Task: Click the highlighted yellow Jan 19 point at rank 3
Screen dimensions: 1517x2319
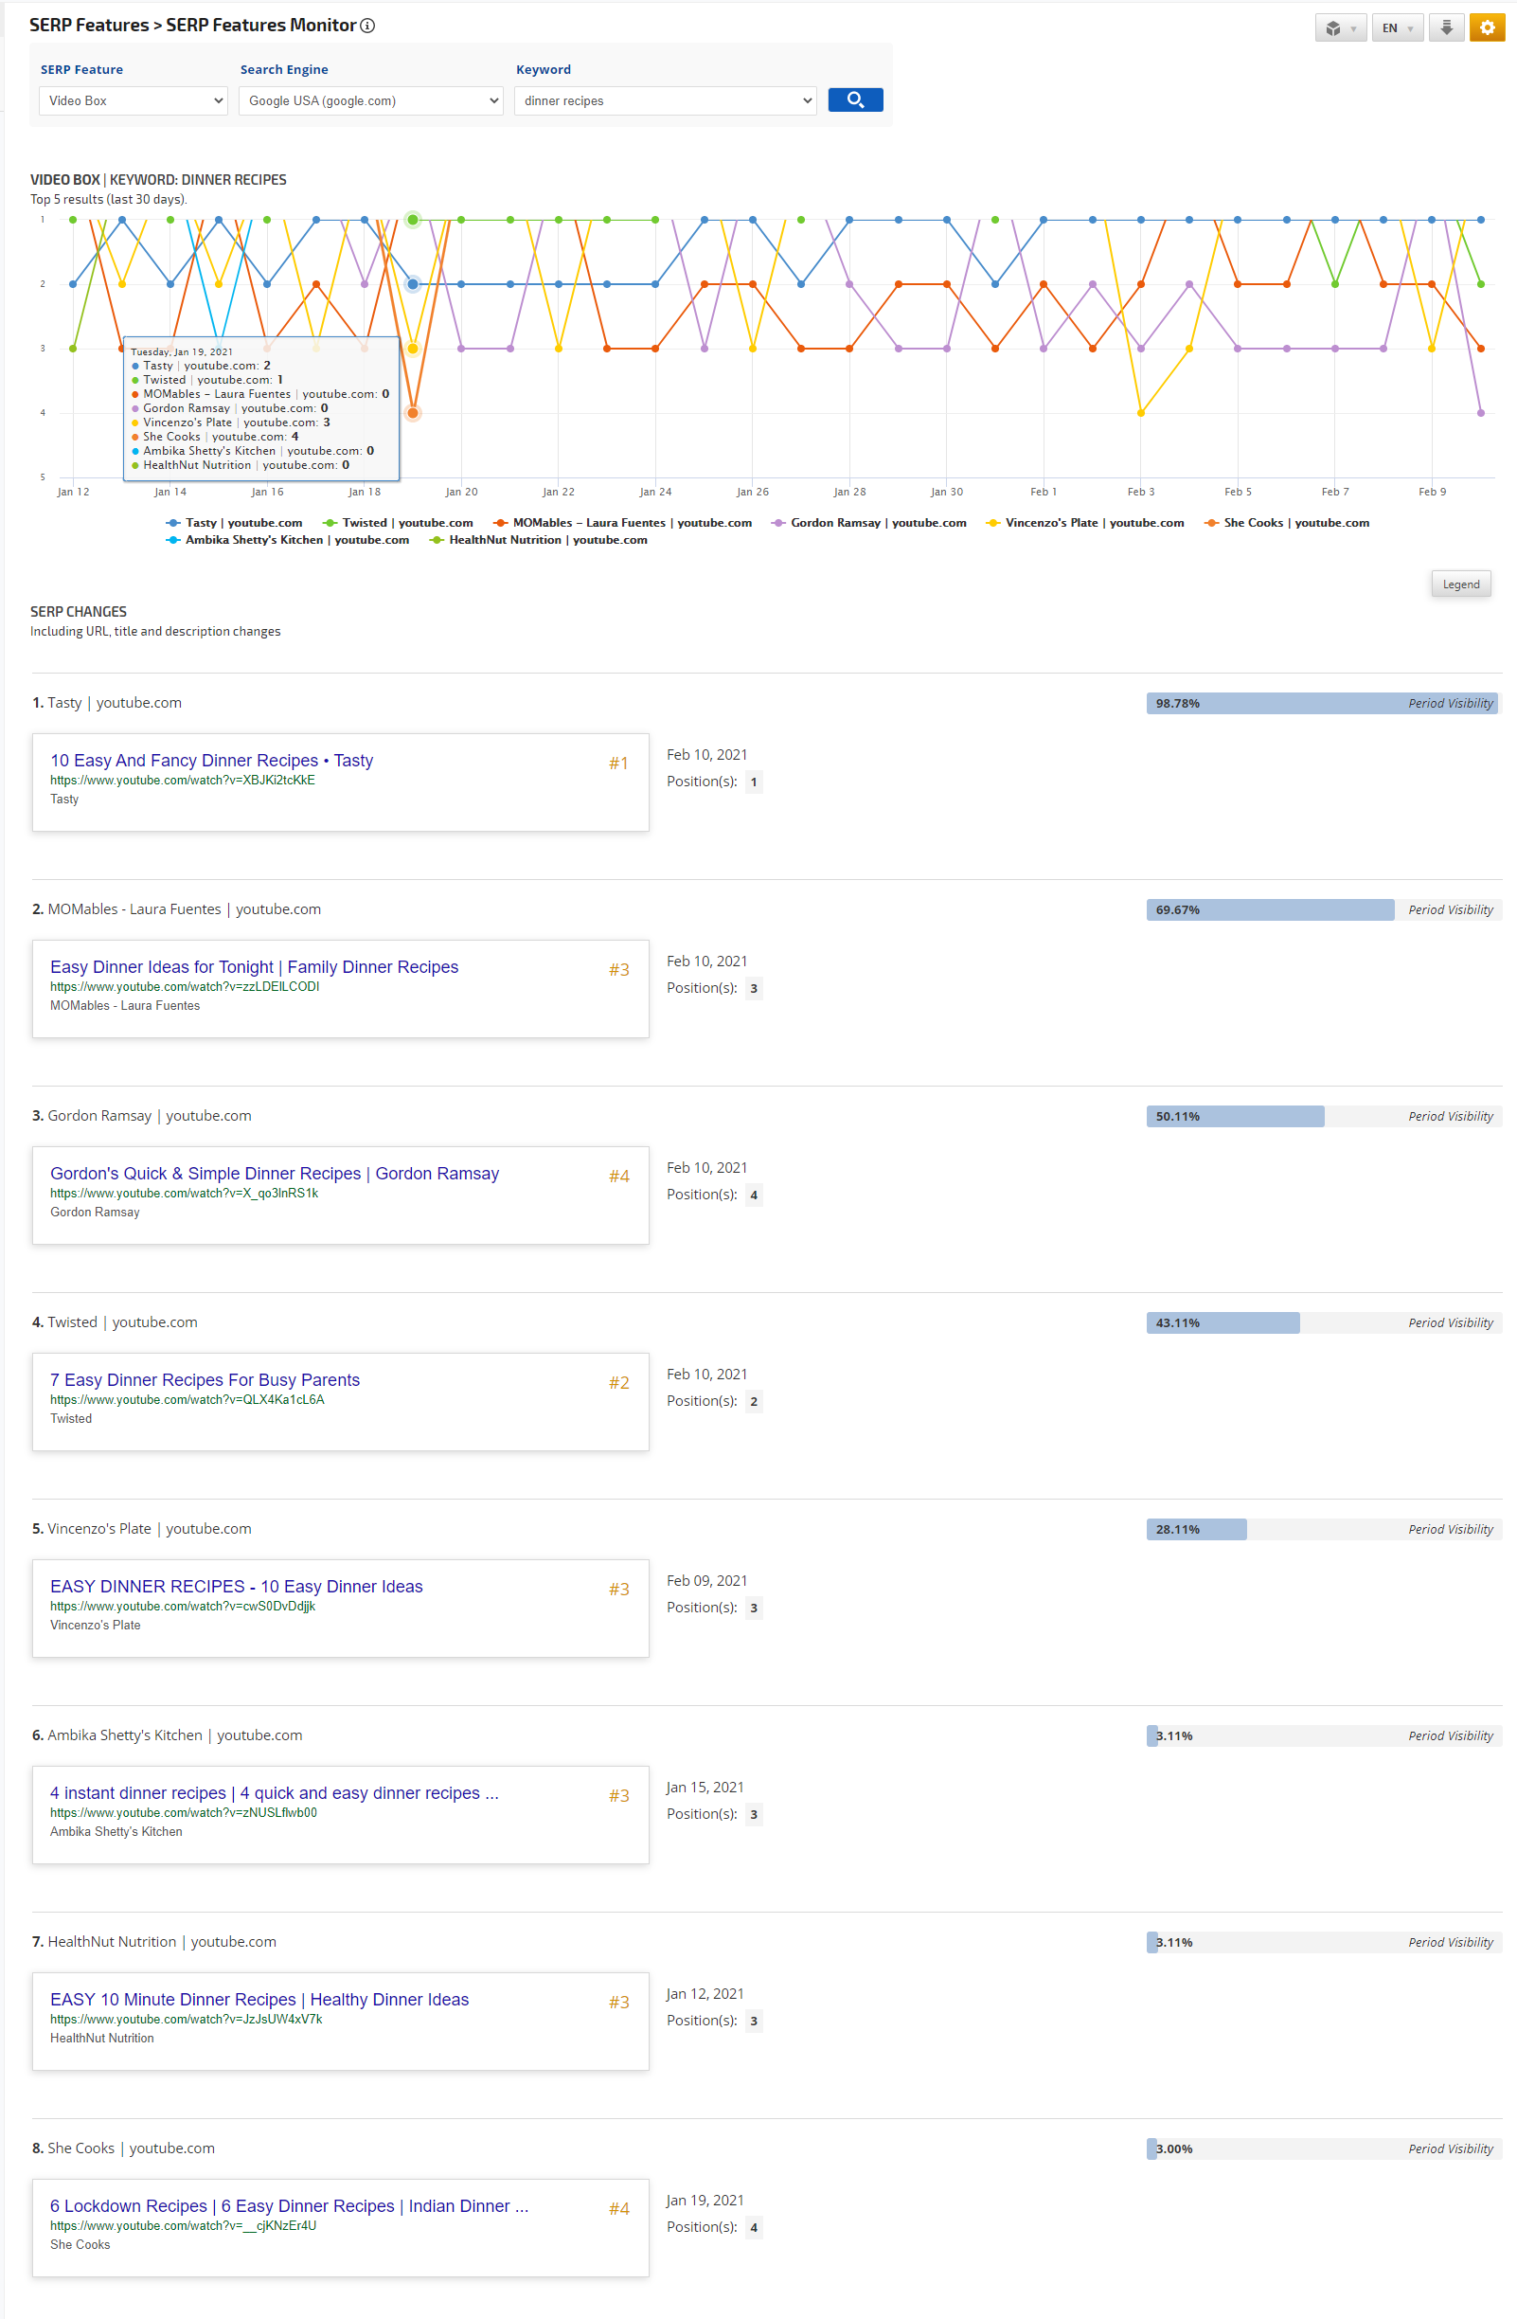Action: (x=413, y=349)
